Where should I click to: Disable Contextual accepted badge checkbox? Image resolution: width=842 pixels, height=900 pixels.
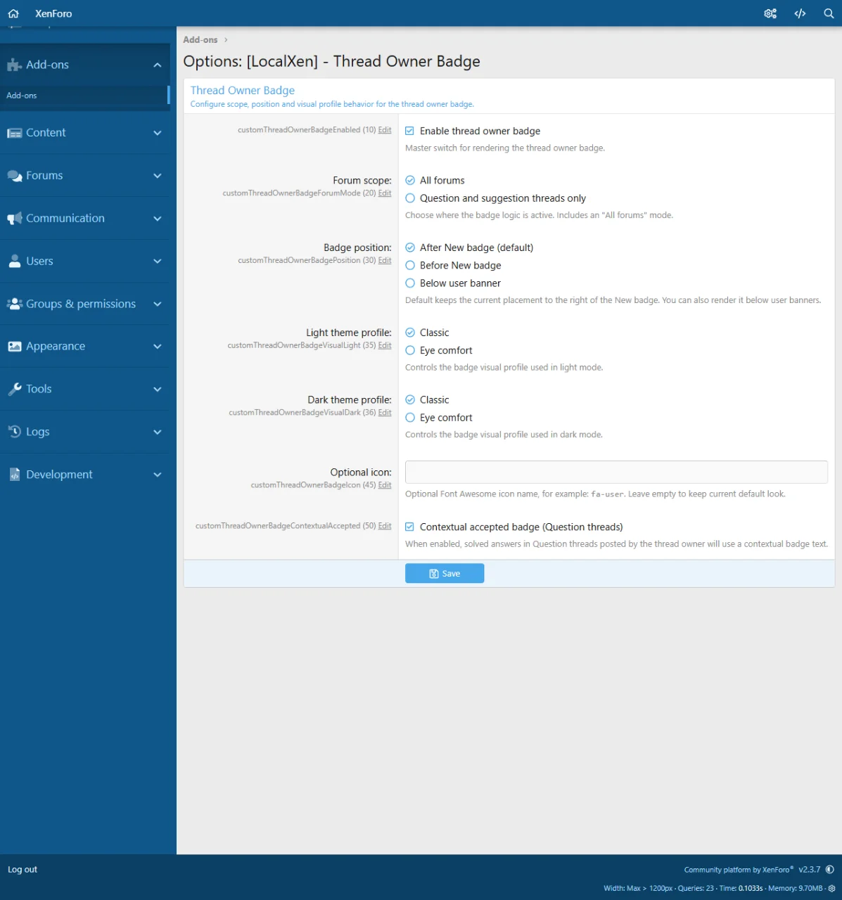(410, 527)
